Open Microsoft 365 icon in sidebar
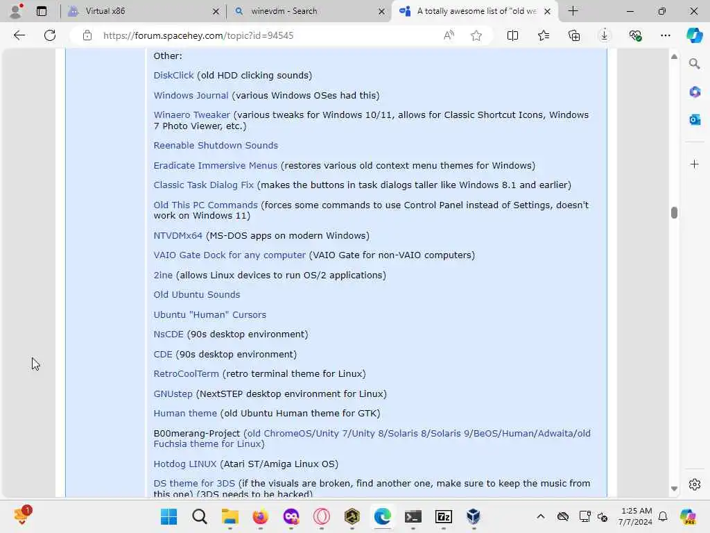 click(x=695, y=92)
